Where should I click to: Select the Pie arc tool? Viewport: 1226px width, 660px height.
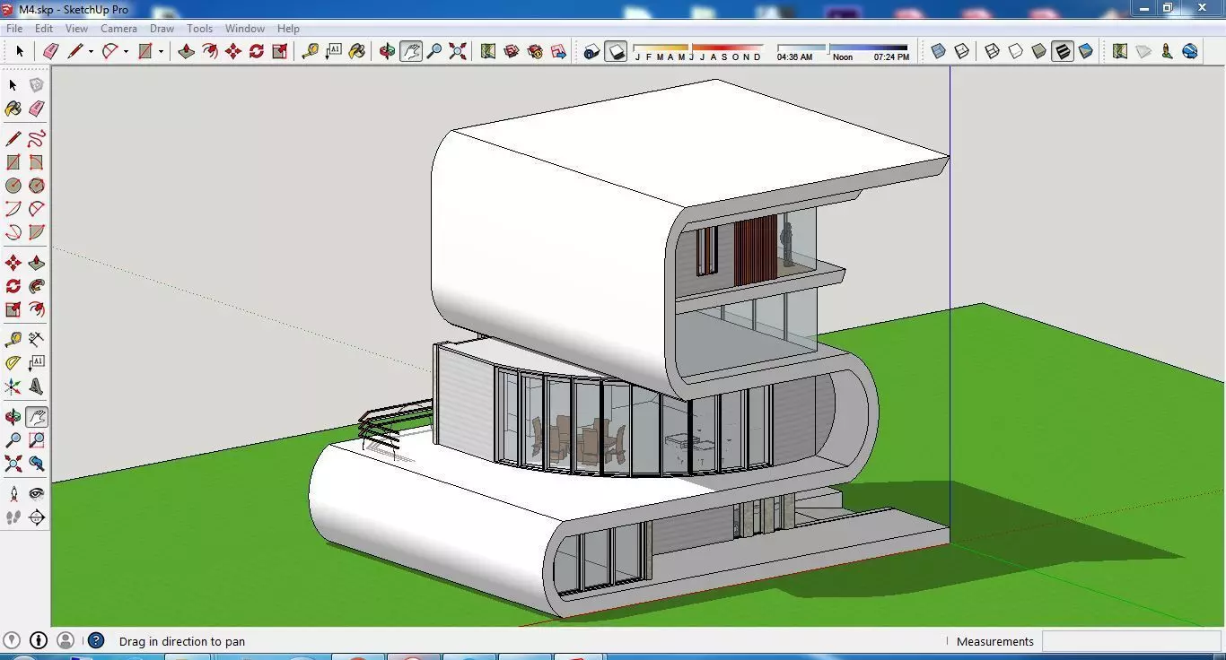click(x=36, y=232)
